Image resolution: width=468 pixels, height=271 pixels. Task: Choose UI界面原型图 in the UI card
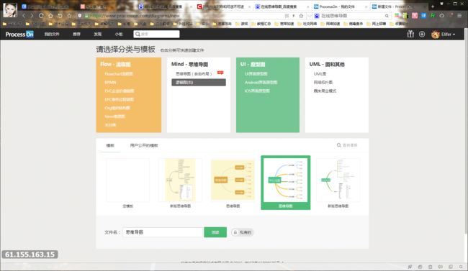tap(256, 73)
